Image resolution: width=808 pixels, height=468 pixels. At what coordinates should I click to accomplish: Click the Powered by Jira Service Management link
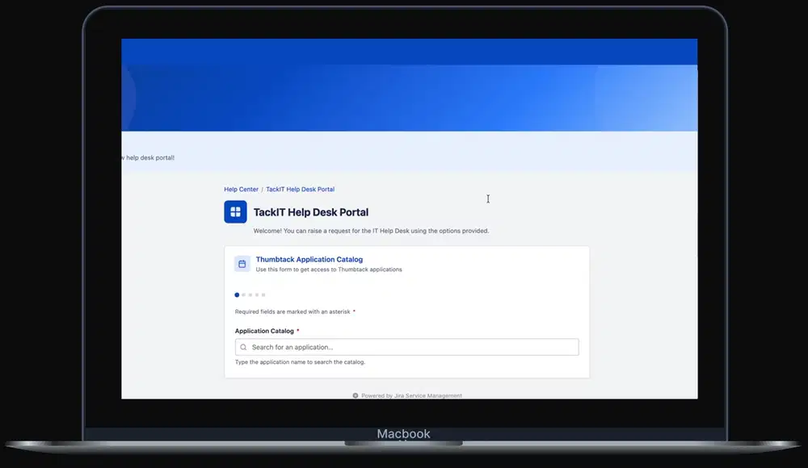[x=407, y=395]
